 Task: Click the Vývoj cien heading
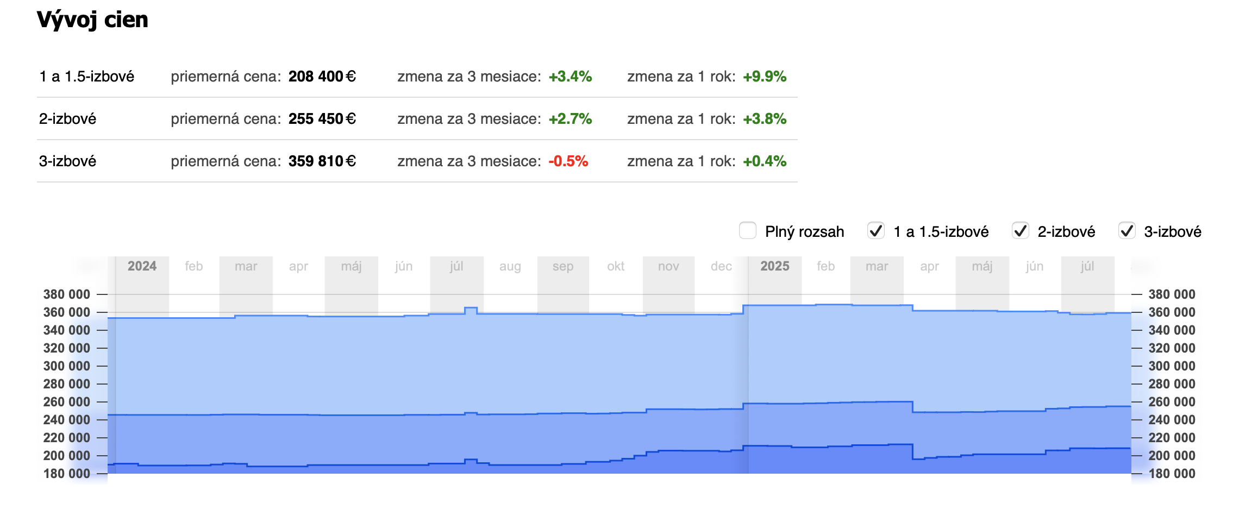[92, 20]
